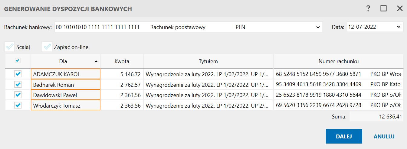Toggle the Scalaj checkmark option
Screen dimensions: 407x149
click(x=10, y=47)
